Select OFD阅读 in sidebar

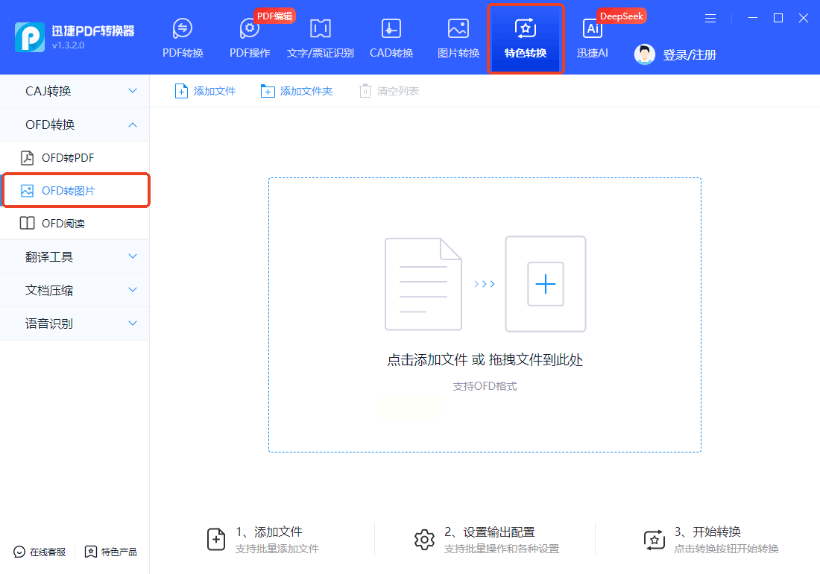(x=75, y=223)
